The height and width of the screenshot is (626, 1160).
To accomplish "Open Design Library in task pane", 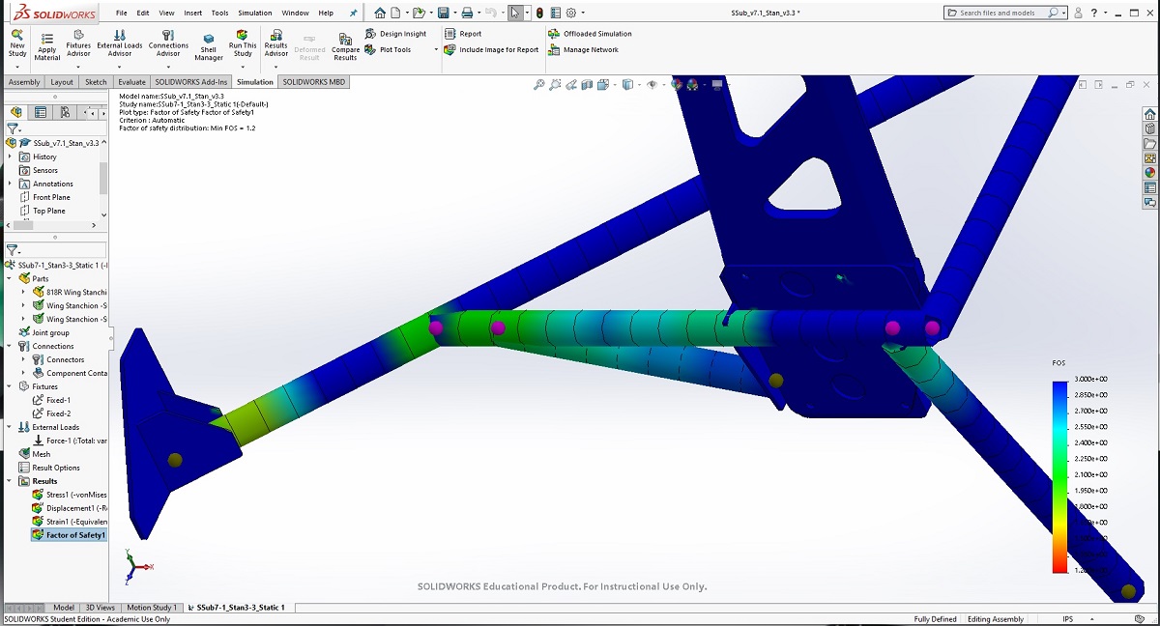I will 1149,128.
